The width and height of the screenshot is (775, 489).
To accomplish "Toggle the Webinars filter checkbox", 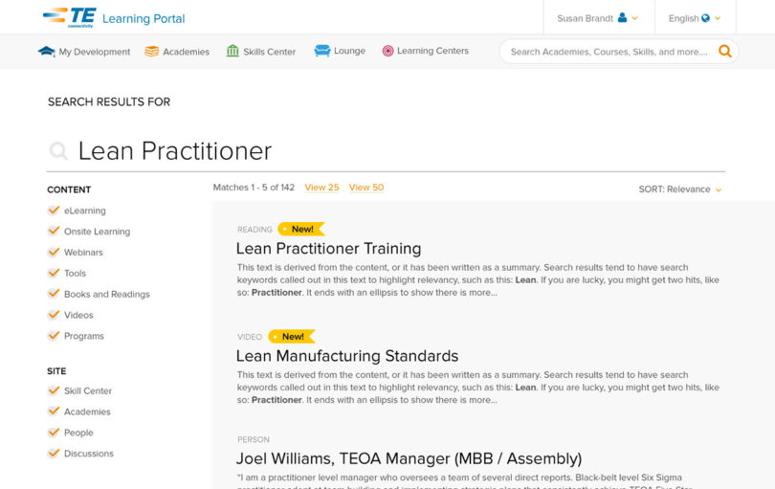I will [54, 253].
